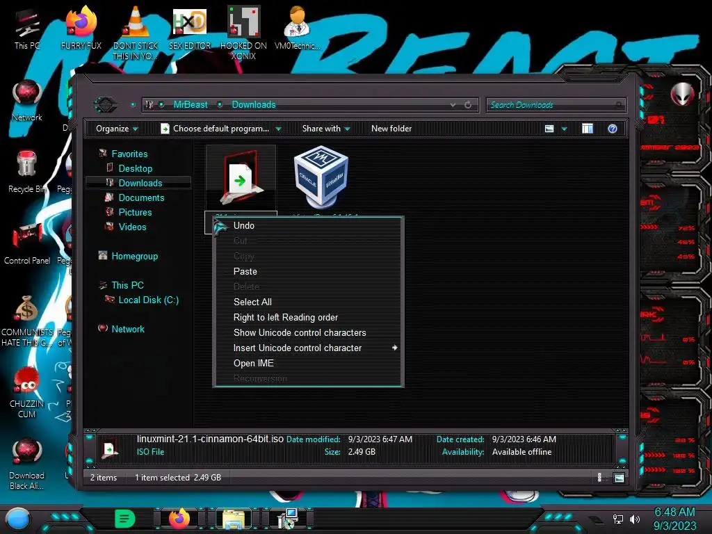This screenshot has width=712, height=534.
Task: Open Pictures in navigation pane
Action: pos(136,212)
